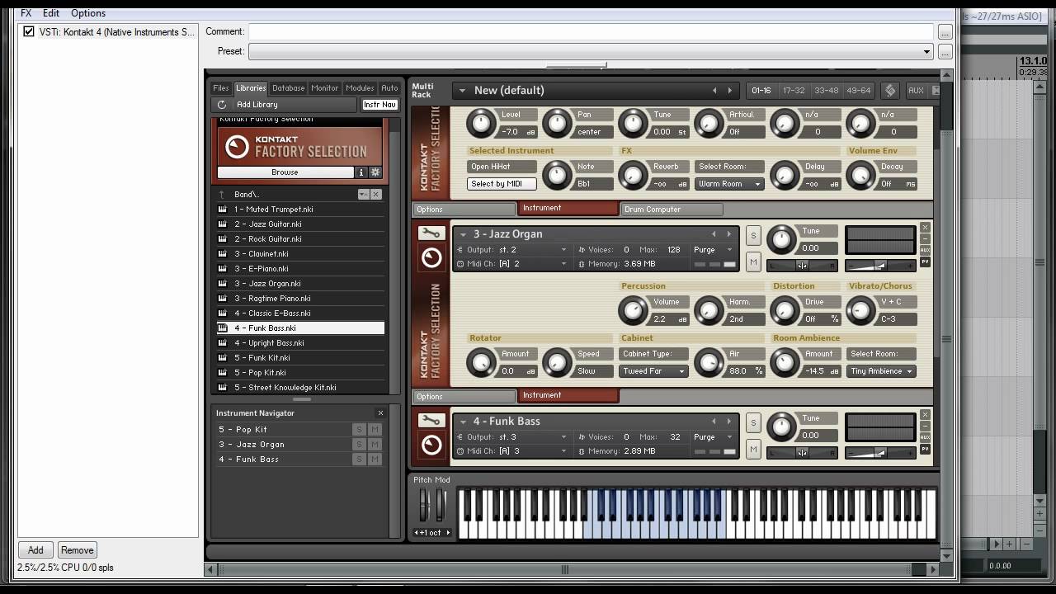
Task: Switch to the Database tab
Action: tap(288, 88)
